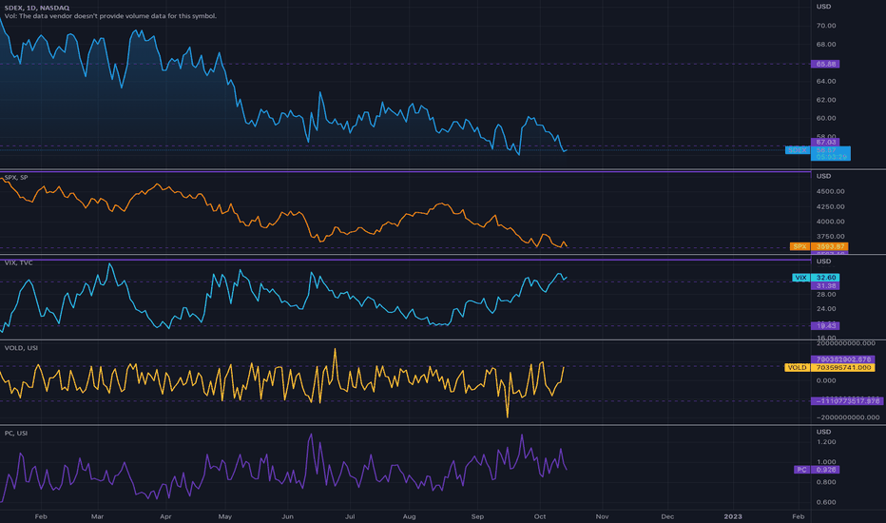Click the 64.00 price scale value
This screenshot has width=886, height=523.
pos(825,82)
